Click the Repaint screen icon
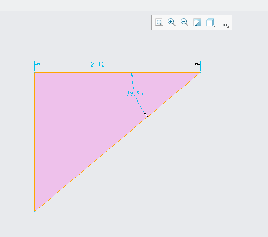The width and height of the screenshot is (268, 237). click(x=197, y=22)
